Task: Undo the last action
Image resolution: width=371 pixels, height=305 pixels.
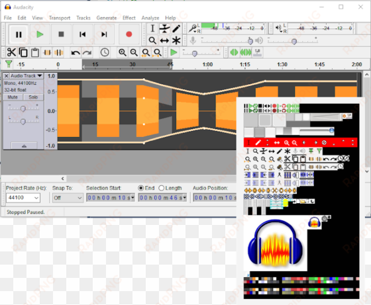Action: pyautogui.click(x=76, y=52)
